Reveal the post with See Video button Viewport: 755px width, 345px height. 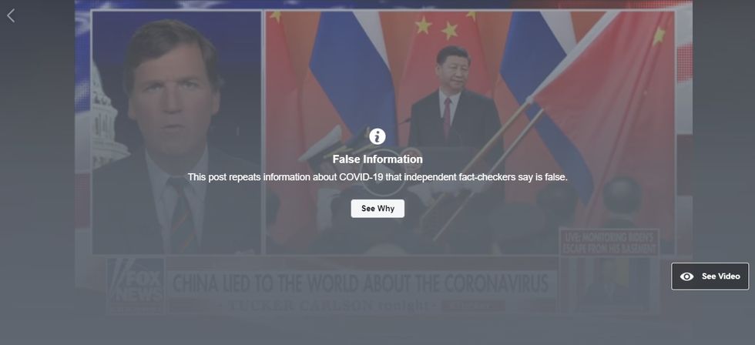tap(710, 276)
